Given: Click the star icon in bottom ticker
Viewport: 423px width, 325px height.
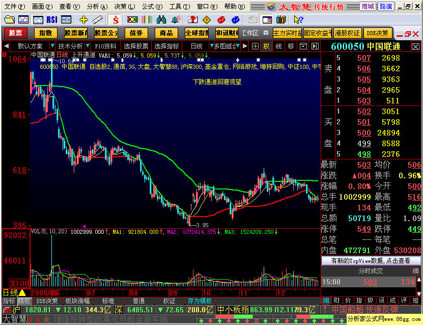Looking at the screenshot, I should pyautogui.click(x=47, y=319).
